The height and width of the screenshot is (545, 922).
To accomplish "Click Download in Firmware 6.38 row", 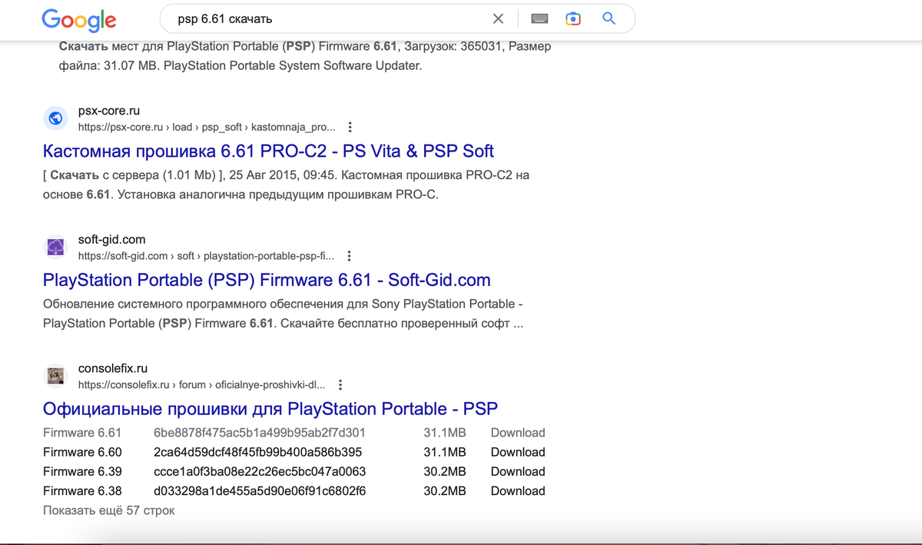I will click(518, 490).
